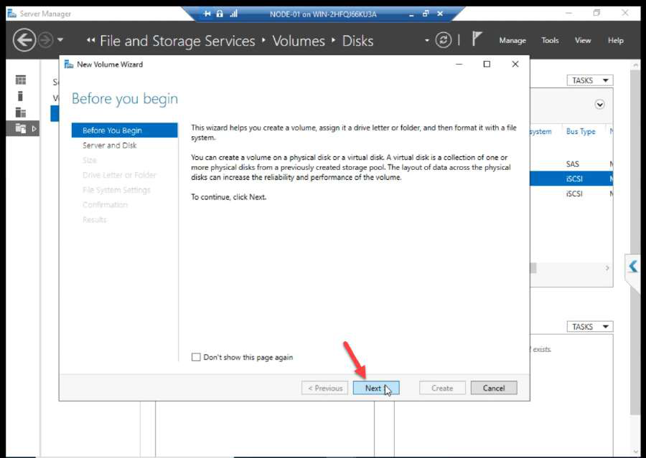This screenshot has width=646, height=458.
Task: Open the navigation history dropdown arrow
Action: (60, 40)
